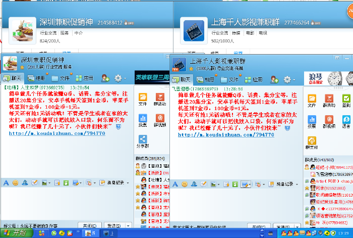The width and height of the screenshot is (353, 238).
Task: Open the 文件 tab in the 上海千人影视兼职群 window
Action: [229, 80]
